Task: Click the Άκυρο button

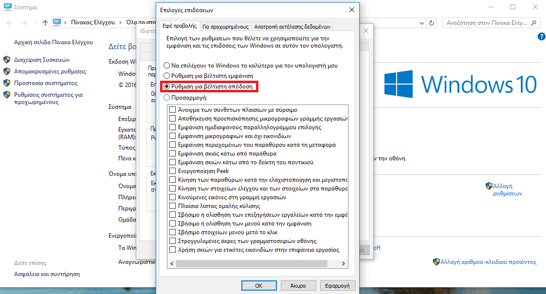Action: point(298,286)
